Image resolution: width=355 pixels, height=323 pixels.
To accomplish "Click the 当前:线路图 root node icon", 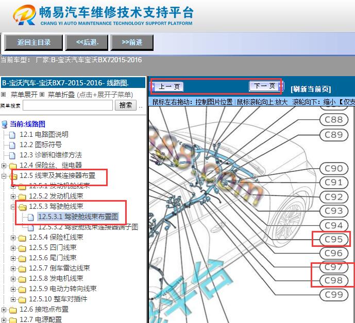I will [x=5, y=124].
